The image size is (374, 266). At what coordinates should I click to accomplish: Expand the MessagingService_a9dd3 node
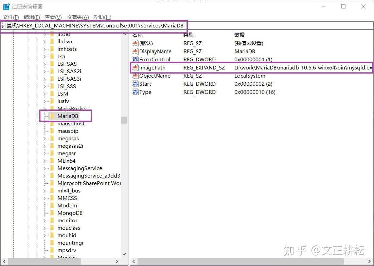point(44,176)
